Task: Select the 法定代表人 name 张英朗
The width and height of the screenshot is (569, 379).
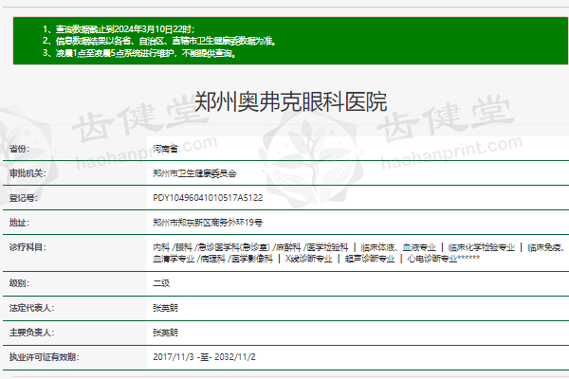Action: point(165,308)
